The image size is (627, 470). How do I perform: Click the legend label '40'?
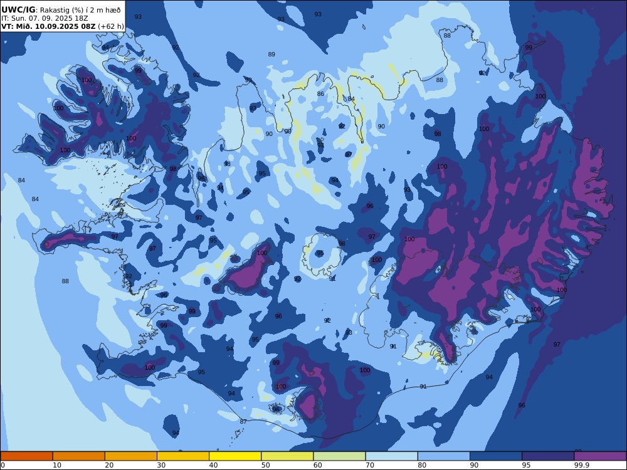[214, 465]
